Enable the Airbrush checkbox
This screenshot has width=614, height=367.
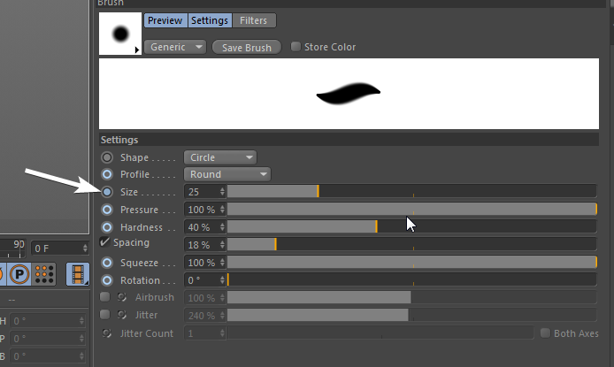tap(105, 297)
